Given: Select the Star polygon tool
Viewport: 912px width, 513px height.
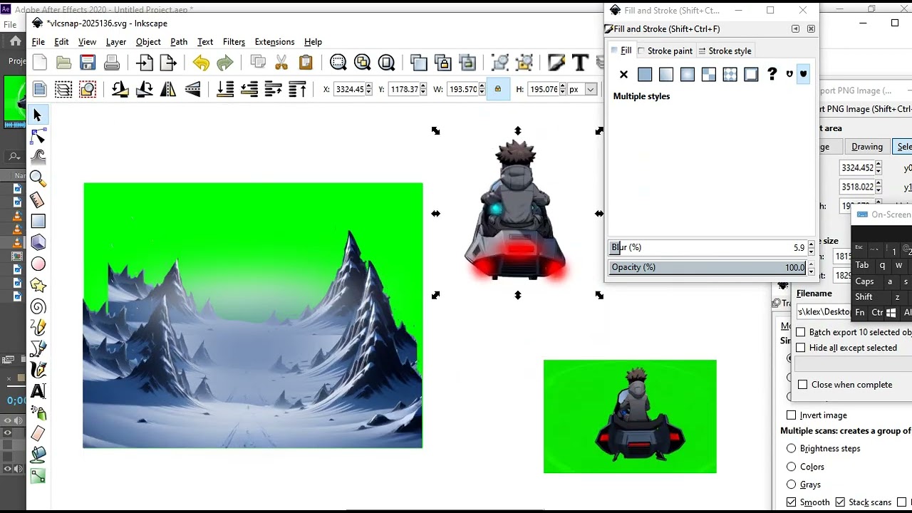Looking at the screenshot, I should coord(38,286).
